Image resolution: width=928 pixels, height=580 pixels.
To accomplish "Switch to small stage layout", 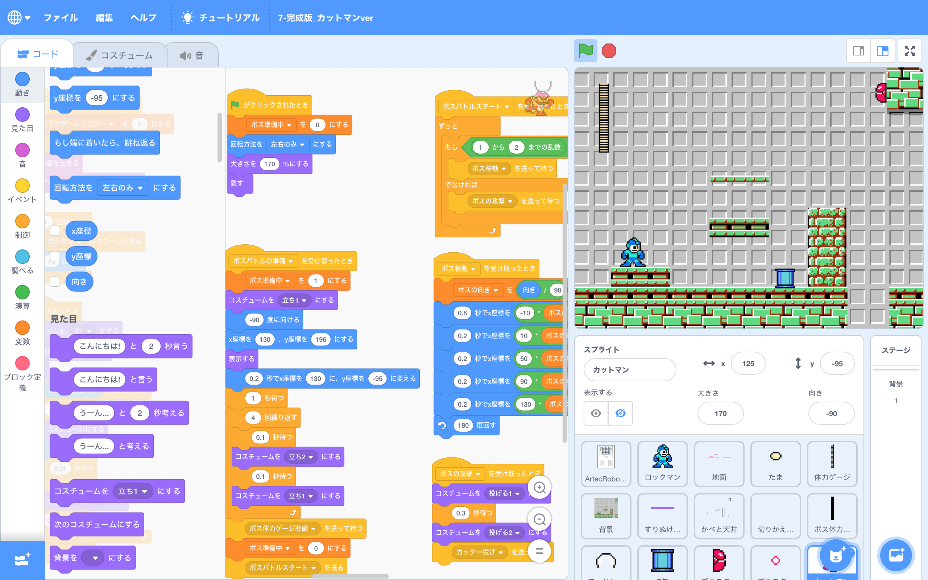I will pos(858,51).
